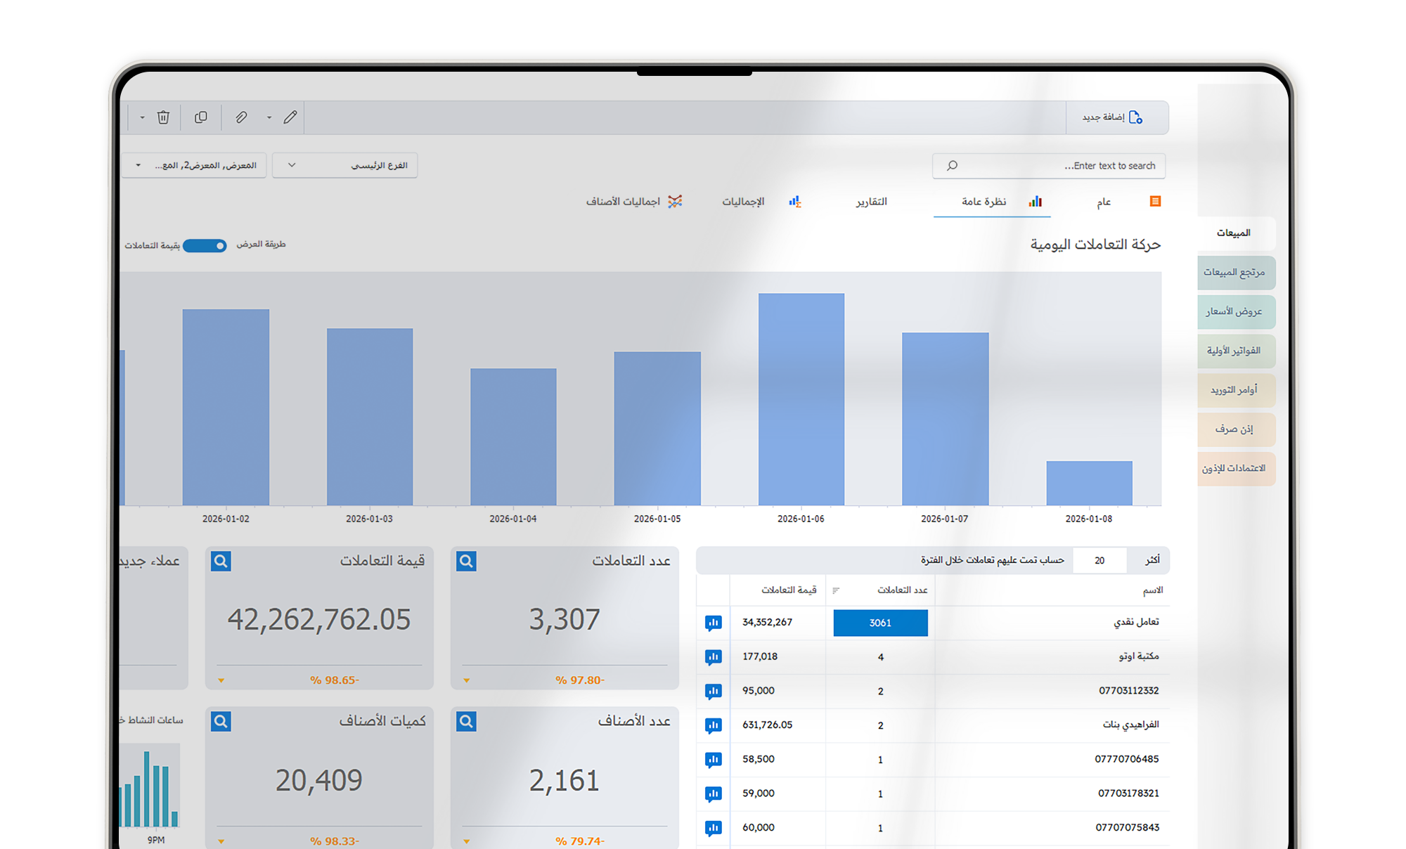The height and width of the screenshot is (849, 1406).
Task: Click sort indicator beside عدد التعاملات header
Action: click(836, 590)
